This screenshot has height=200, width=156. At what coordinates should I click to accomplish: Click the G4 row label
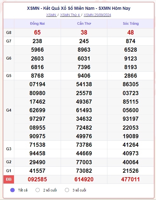click(9, 110)
